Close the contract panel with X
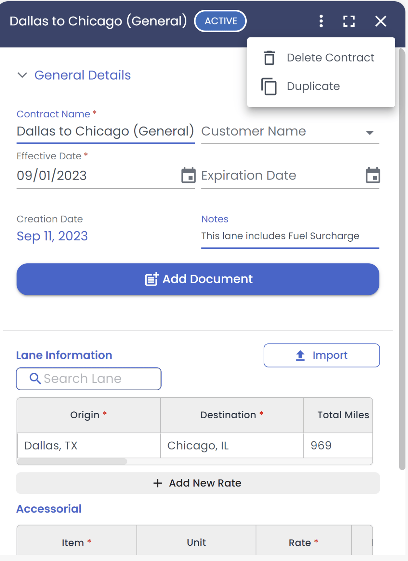The height and width of the screenshot is (561, 408). (380, 21)
